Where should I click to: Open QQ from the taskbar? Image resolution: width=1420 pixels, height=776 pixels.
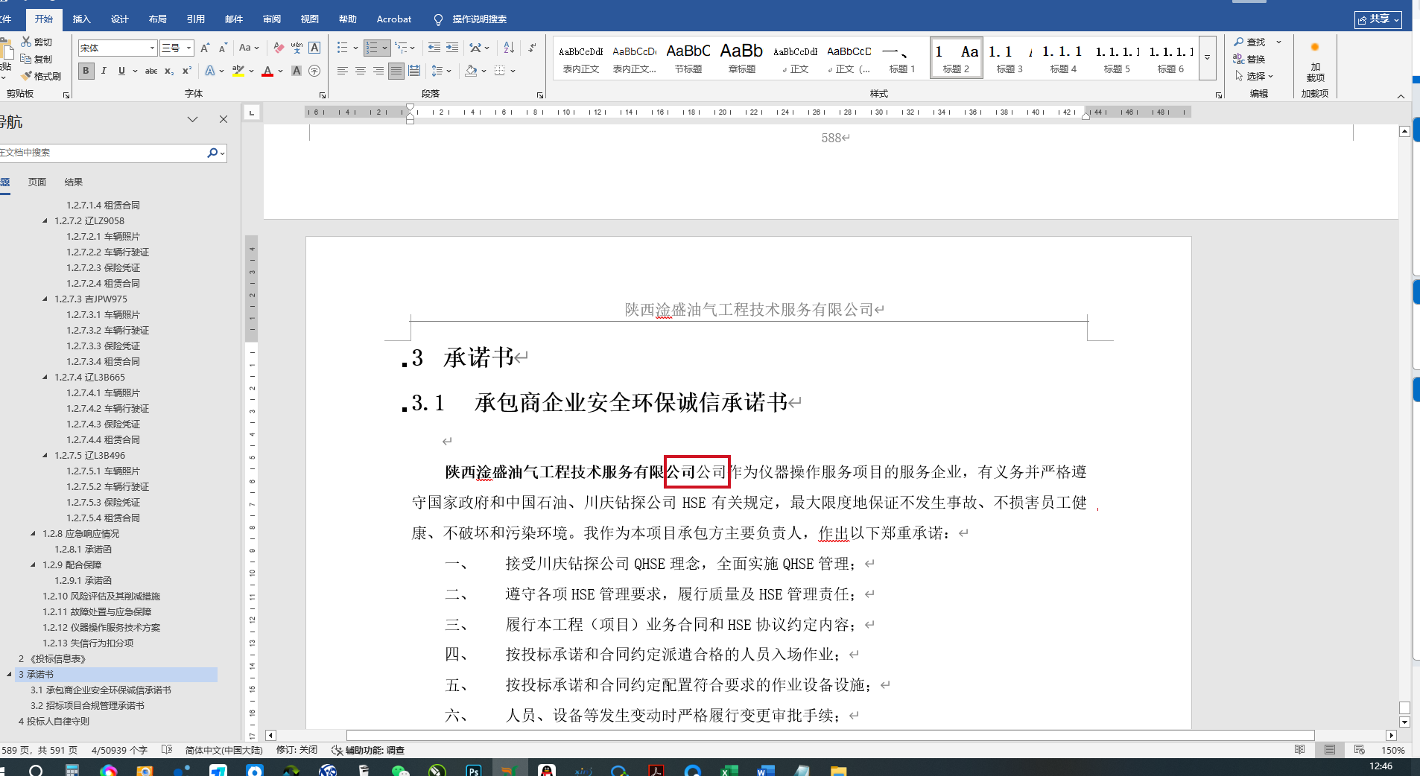click(547, 770)
